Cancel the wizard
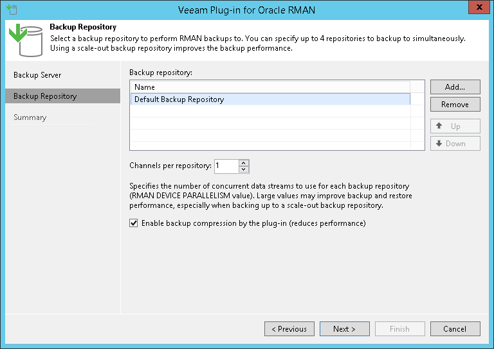The height and width of the screenshot is (349, 494). 455,329
